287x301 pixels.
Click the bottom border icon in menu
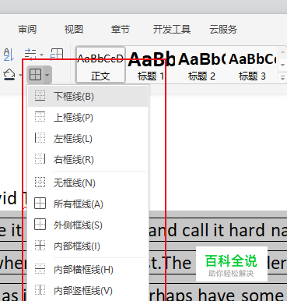40,96
